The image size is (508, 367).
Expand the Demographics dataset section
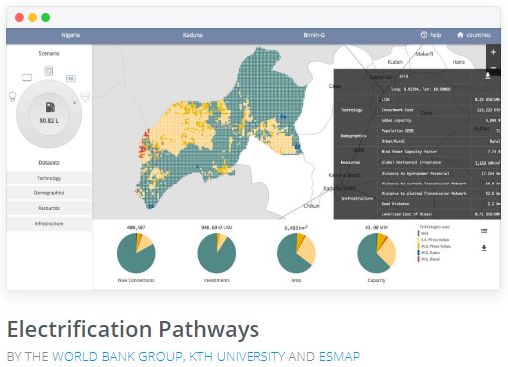click(x=49, y=193)
